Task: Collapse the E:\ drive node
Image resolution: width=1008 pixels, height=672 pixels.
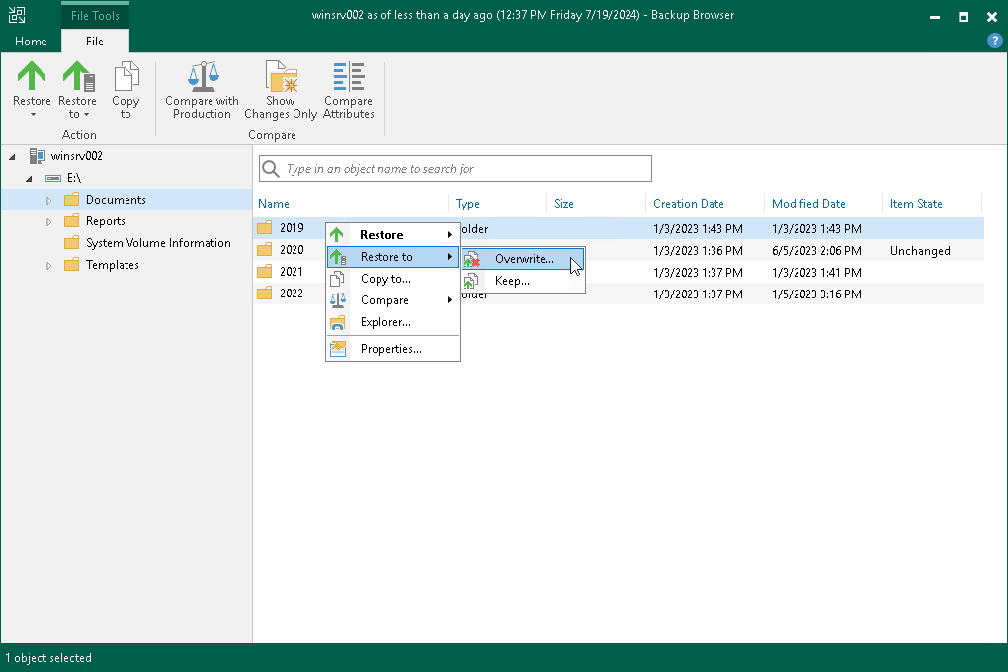Action: [29, 178]
